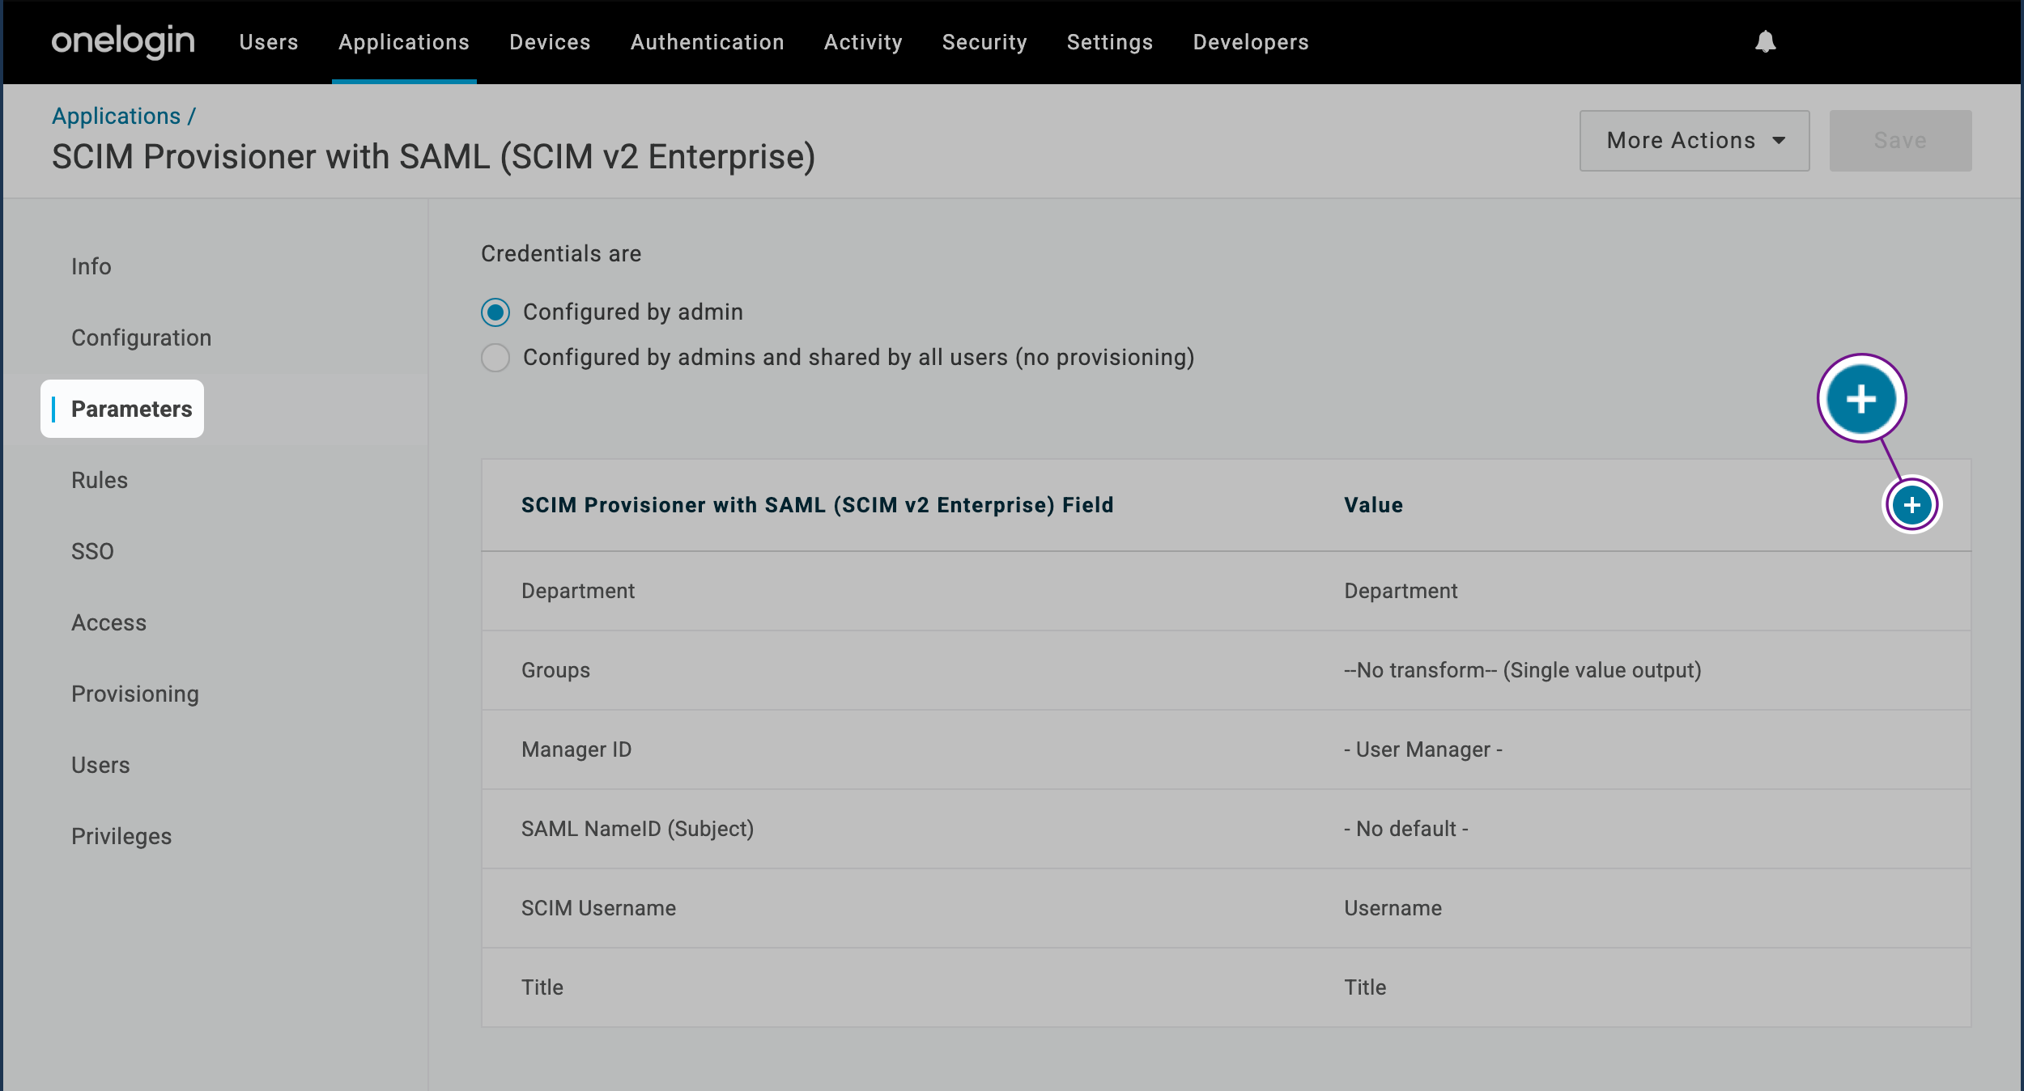
Task: Open the Settings top menu
Action: 1110,42
